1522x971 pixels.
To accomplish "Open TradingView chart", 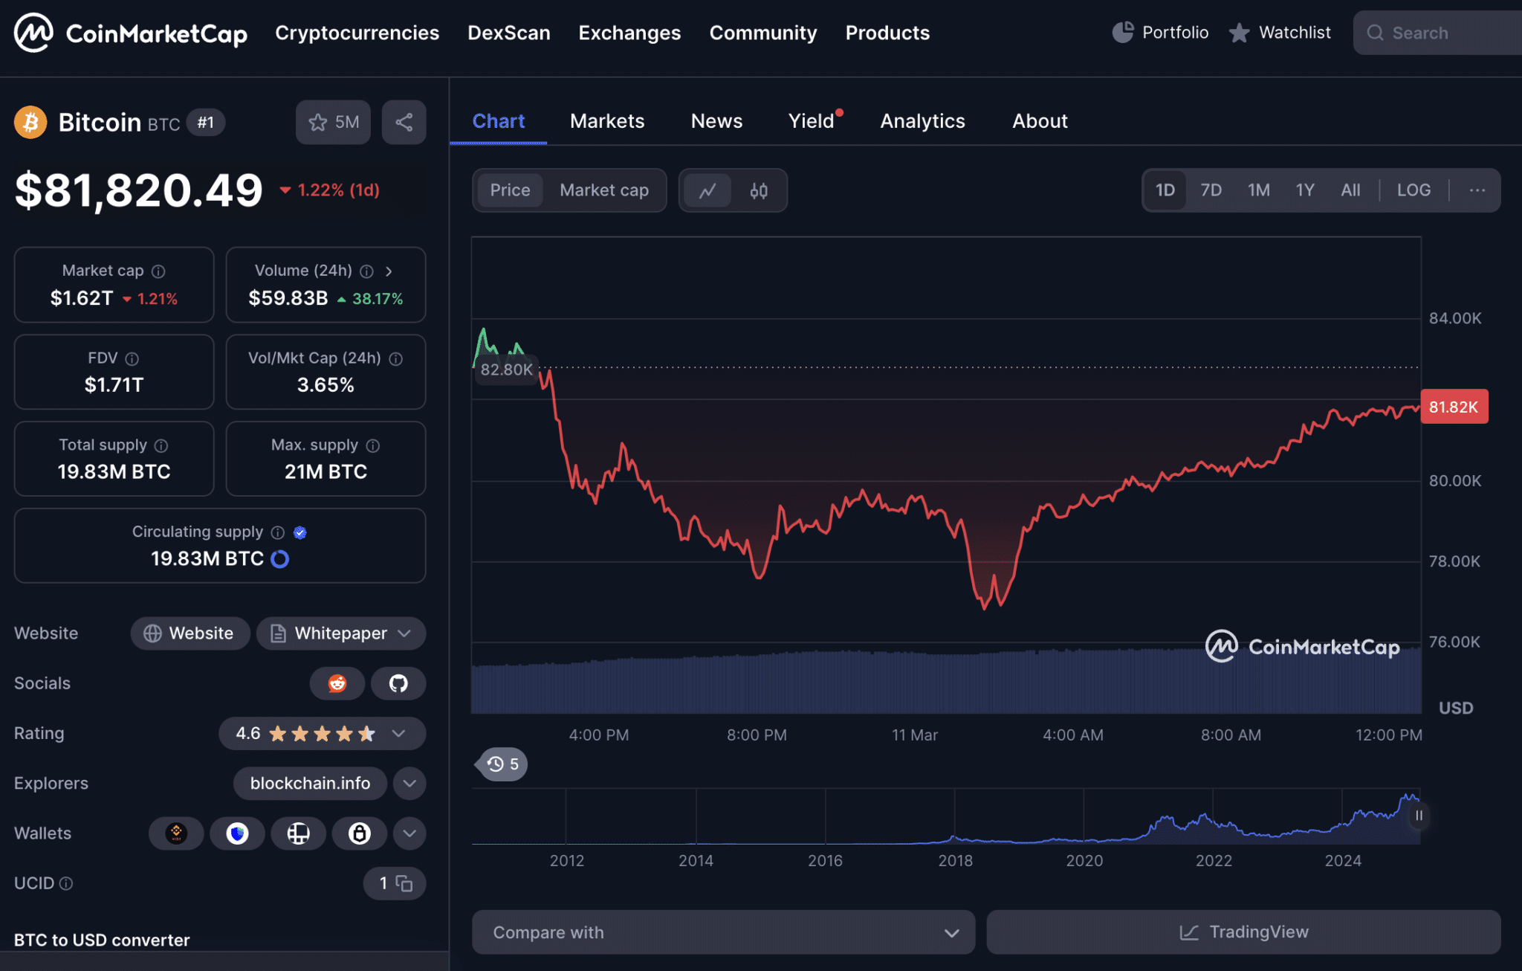I will pyautogui.click(x=1243, y=932).
